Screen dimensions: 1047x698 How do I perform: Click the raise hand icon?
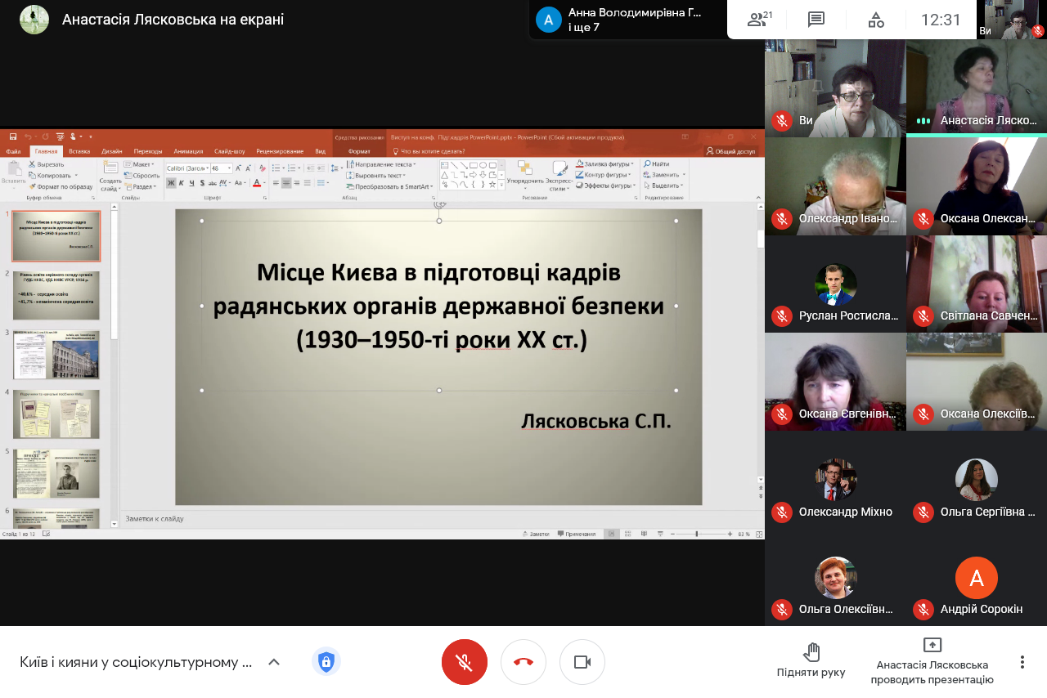coord(811,652)
